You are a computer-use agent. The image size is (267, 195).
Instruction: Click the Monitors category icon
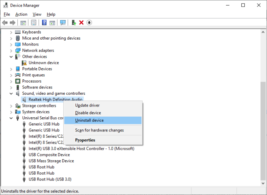[x=18, y=44]
